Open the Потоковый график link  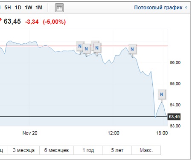click(x=158, y=8)
